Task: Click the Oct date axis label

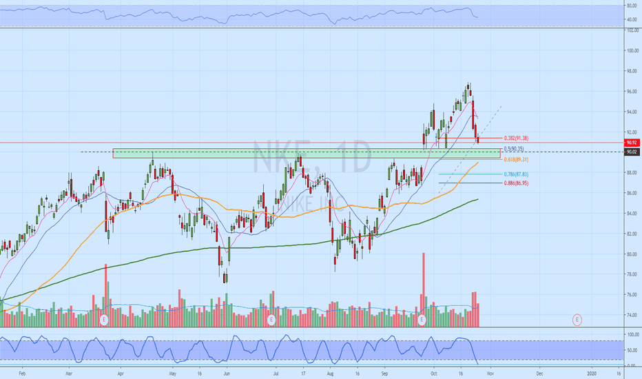Action: click(434, 373)
